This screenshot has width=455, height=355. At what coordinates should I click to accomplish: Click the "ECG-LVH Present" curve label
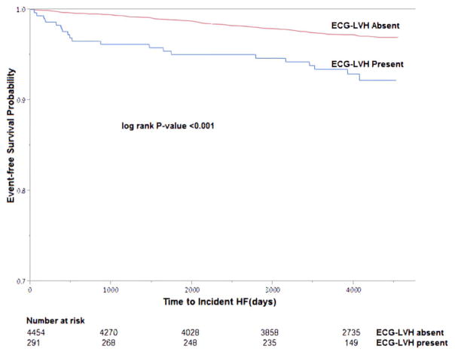coord(365,64)
